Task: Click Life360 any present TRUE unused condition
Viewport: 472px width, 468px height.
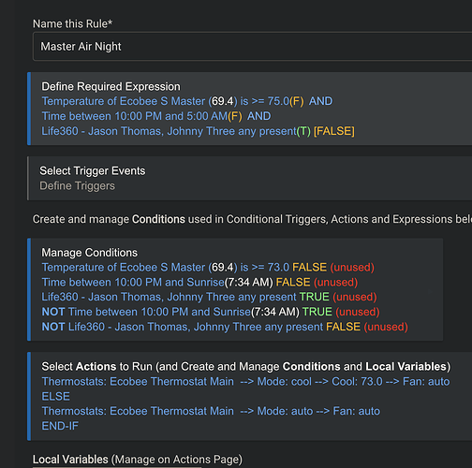Action: click(209, 297)
